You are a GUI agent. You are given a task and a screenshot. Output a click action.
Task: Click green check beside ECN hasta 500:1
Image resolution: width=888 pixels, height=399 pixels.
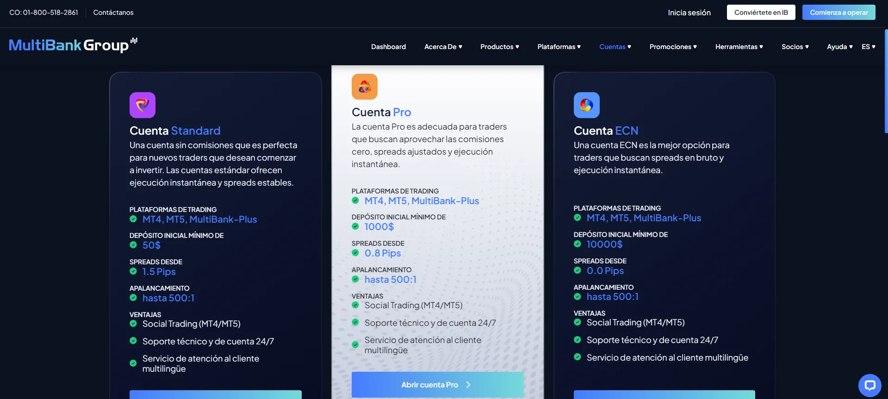click(578, 297)
